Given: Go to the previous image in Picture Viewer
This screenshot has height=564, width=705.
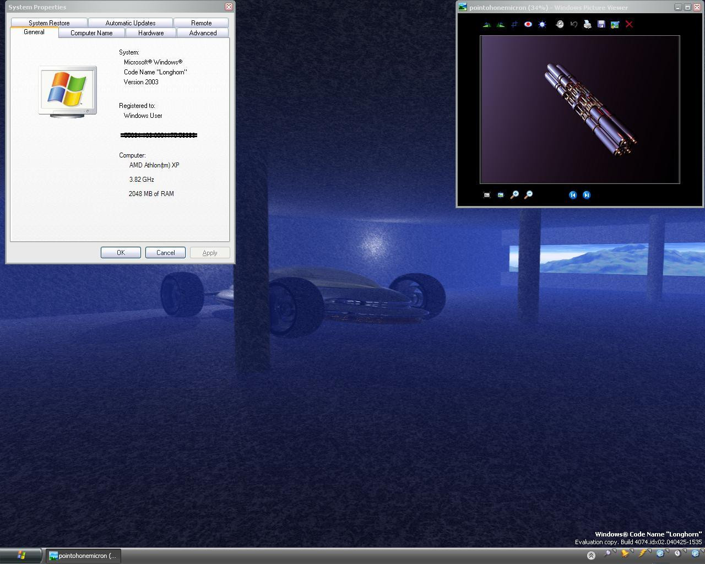Looking at the screenshot, I should point(573,194).
